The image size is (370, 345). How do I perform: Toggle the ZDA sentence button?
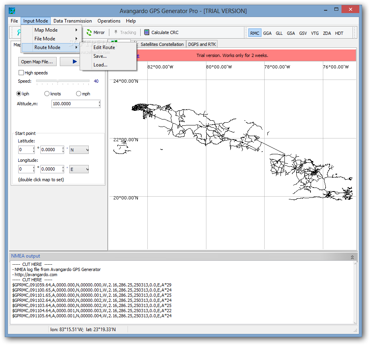coord(327,33)
